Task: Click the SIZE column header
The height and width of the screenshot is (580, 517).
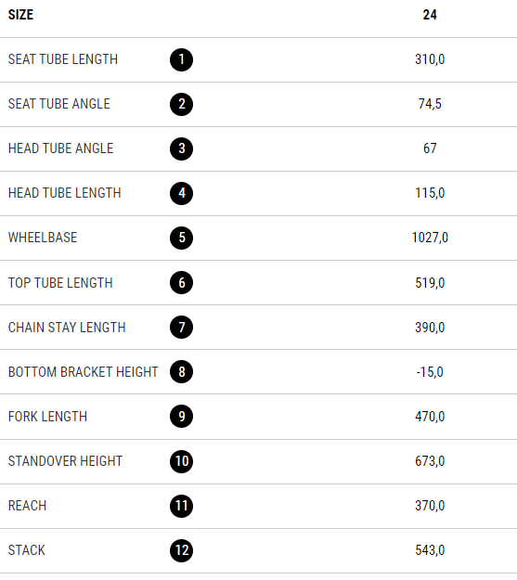Action: click(x=20, y=15)
